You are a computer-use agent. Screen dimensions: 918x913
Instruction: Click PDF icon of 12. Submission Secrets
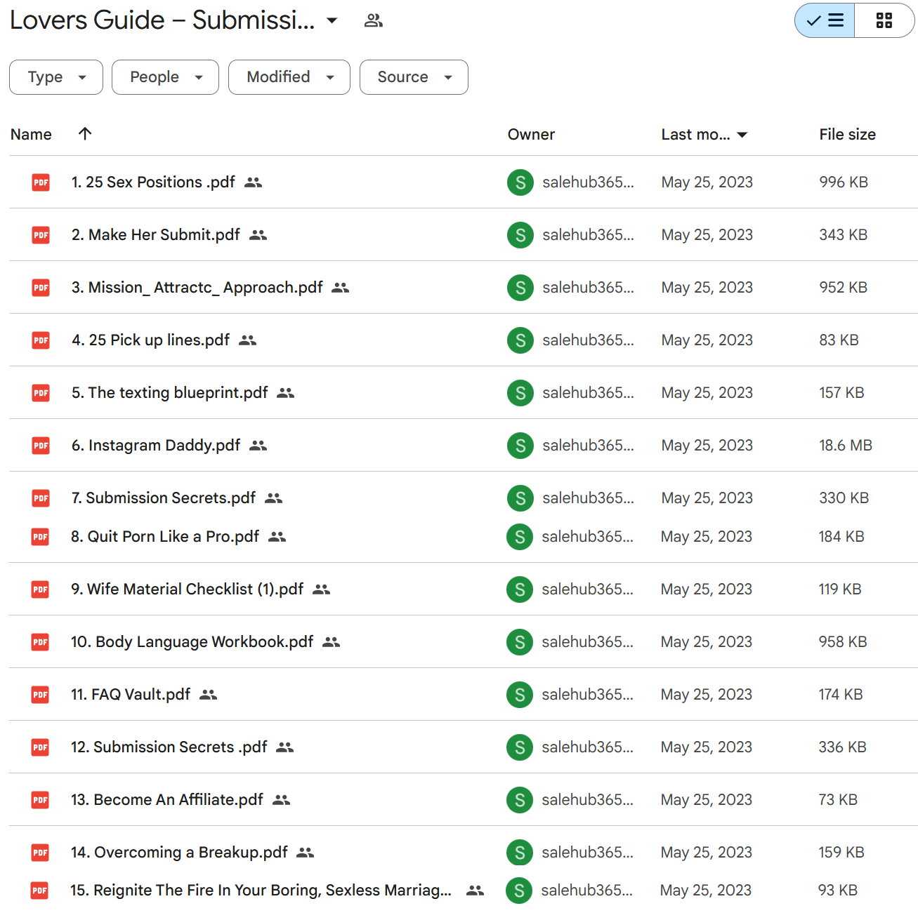pyautogui.click(x=40, y=747)
